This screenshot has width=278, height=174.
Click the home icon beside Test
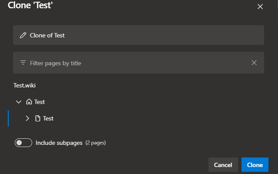pyautogui.click(x=29, y=102)
